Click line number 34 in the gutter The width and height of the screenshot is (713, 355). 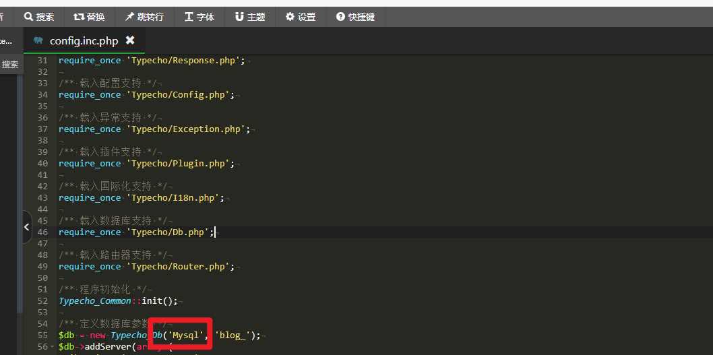(42, 94)
